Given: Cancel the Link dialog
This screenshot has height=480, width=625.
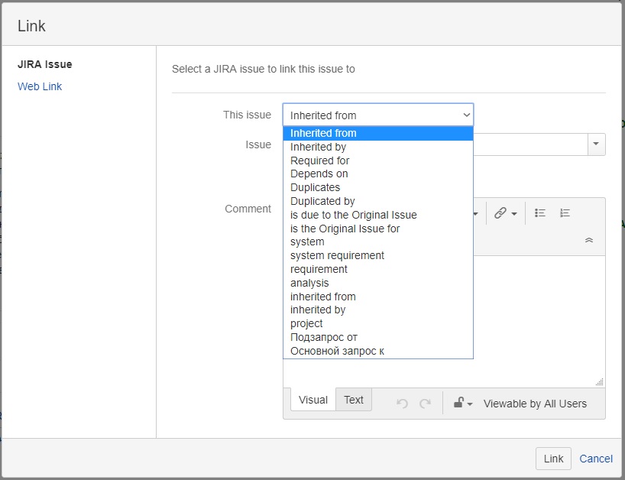Looking at the screenshot, I should [x=596, y=459].
